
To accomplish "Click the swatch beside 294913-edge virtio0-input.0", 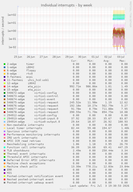I will [x=5, y=119].
